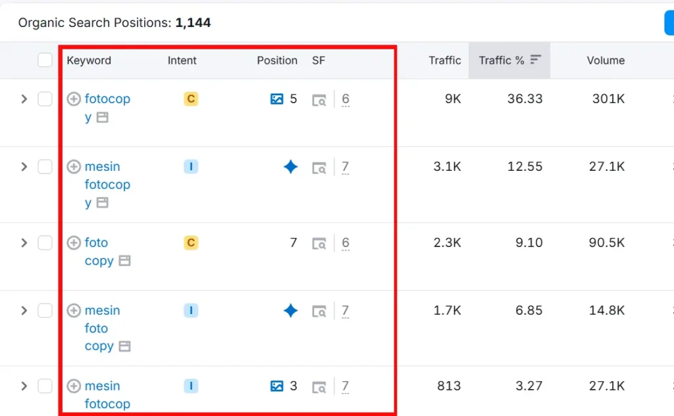Image resolution: width=674 pixels, height=416 pixels.
Task: Click the SF column header
Action: [x=319, y=60]
